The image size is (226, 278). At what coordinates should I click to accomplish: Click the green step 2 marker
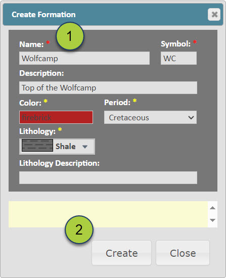pyautogui.click(x=79, y=229)
